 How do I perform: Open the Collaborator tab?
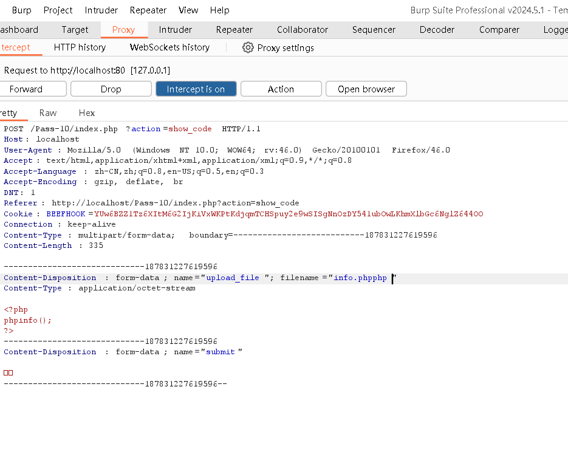coord(303,30)
